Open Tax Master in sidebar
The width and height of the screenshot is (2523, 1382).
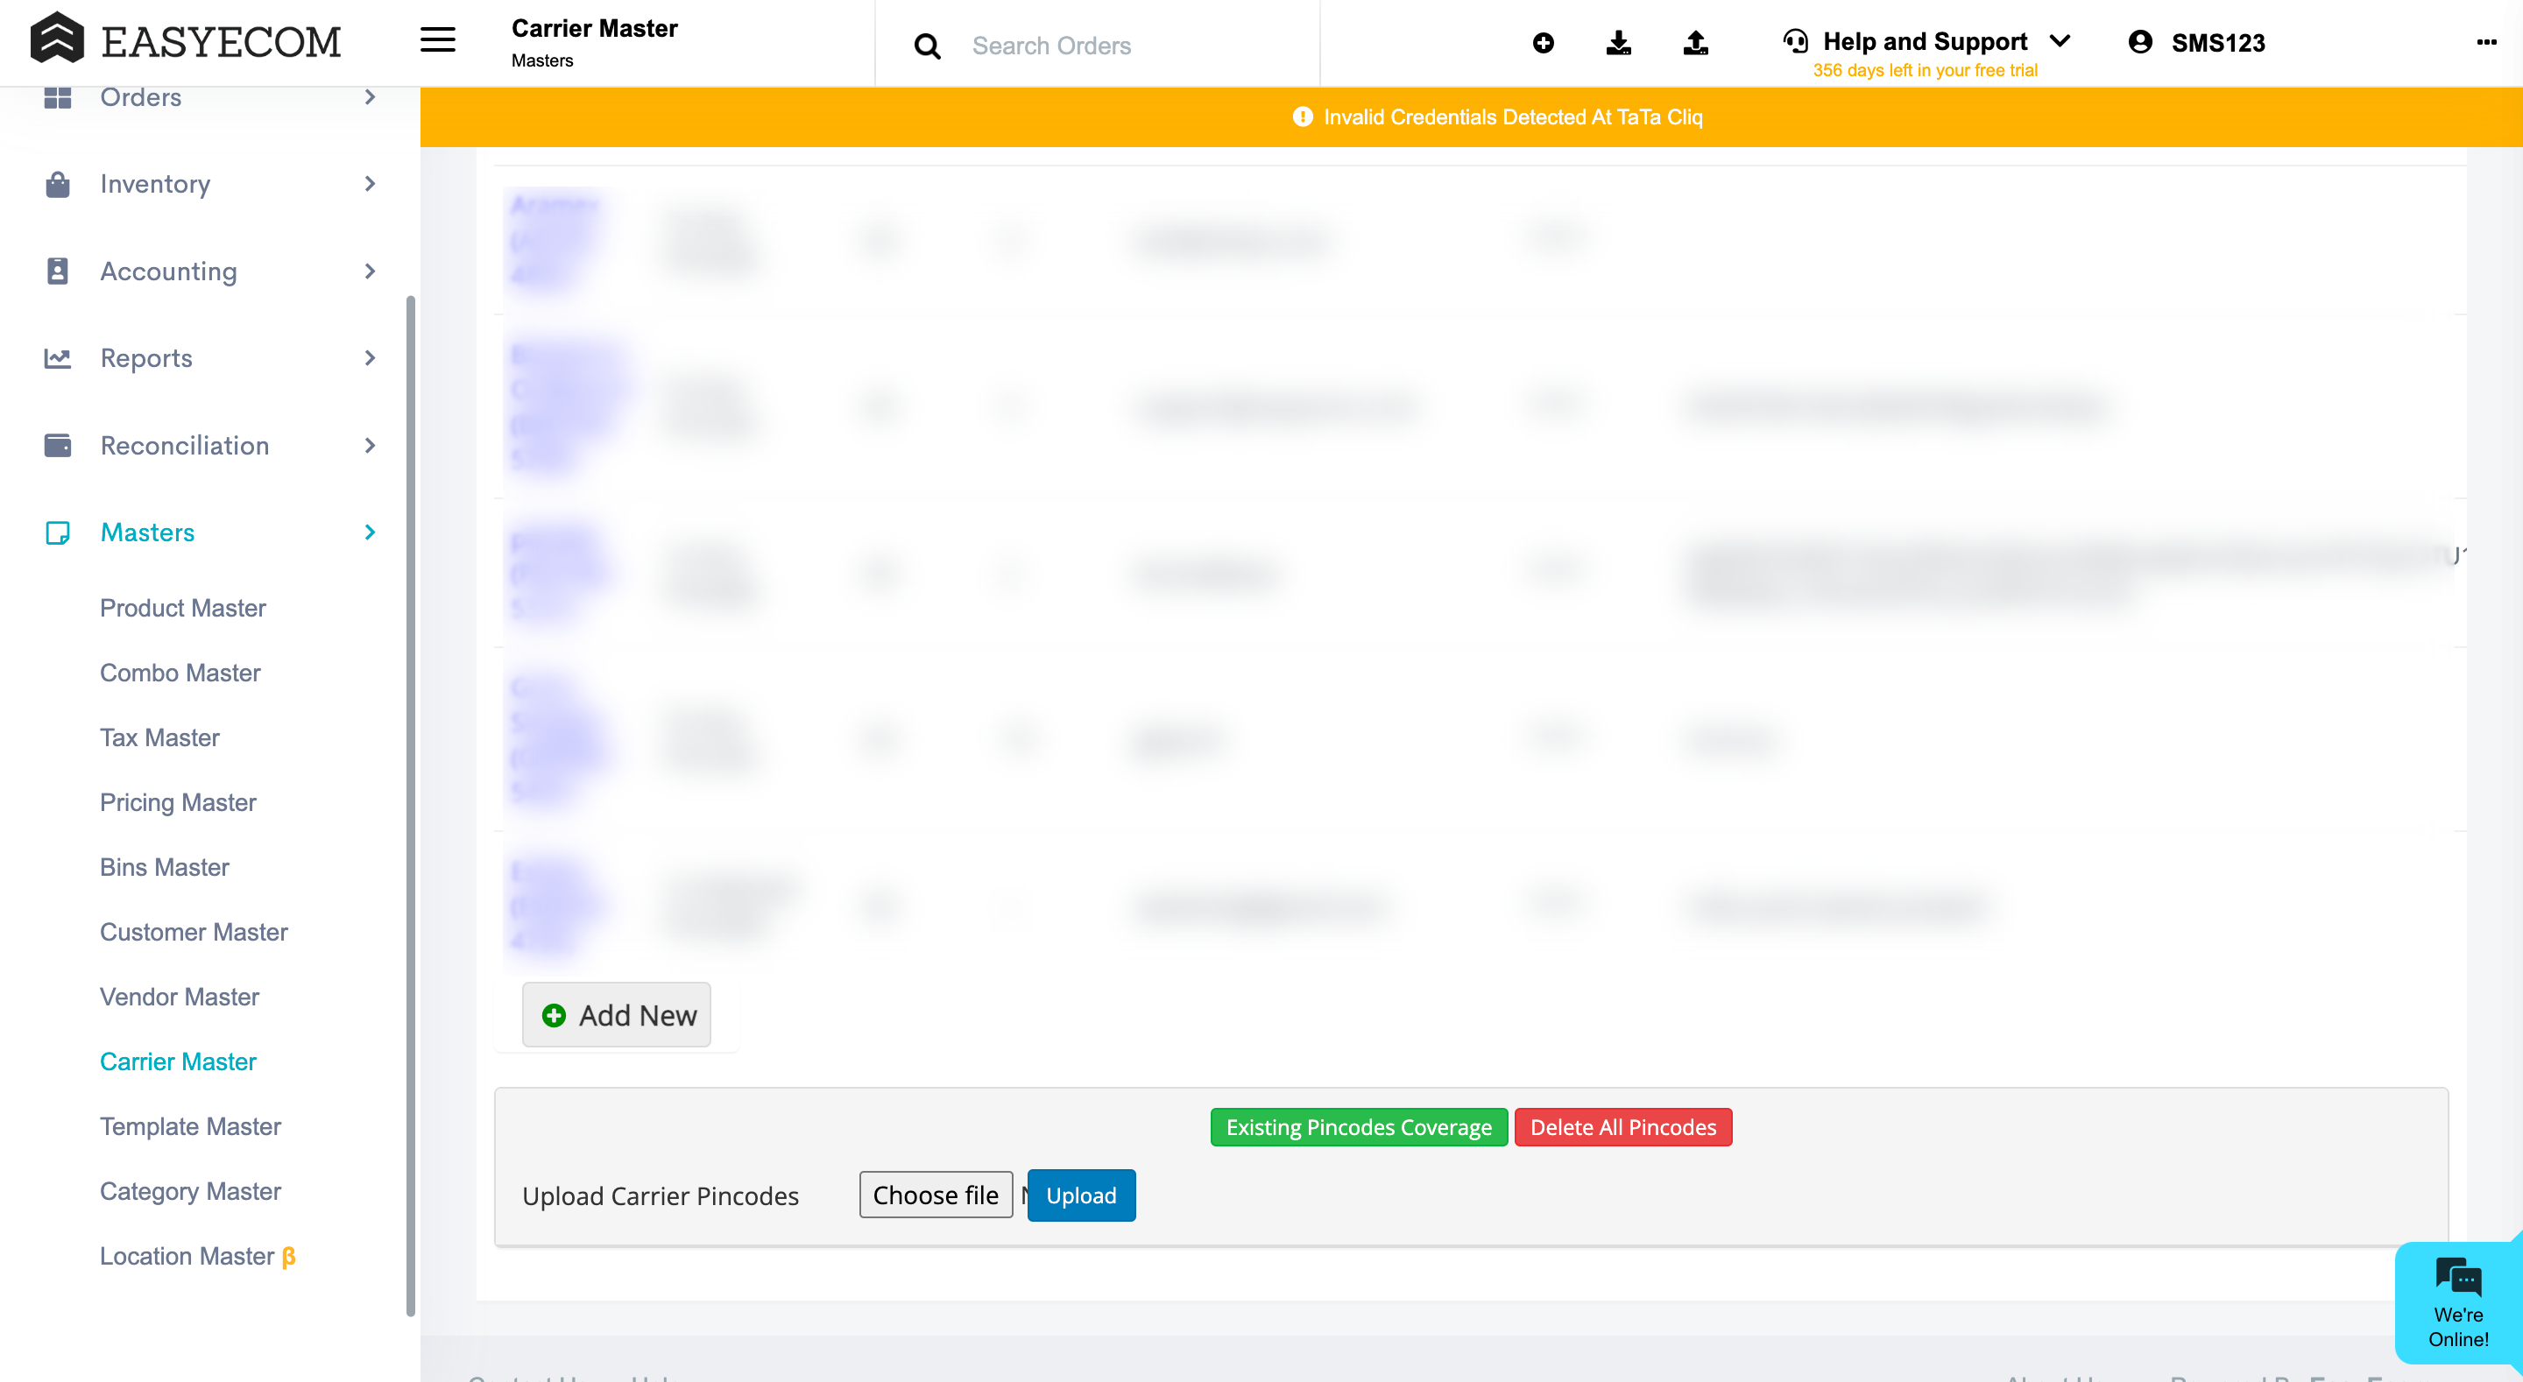[x=159, y=737]
